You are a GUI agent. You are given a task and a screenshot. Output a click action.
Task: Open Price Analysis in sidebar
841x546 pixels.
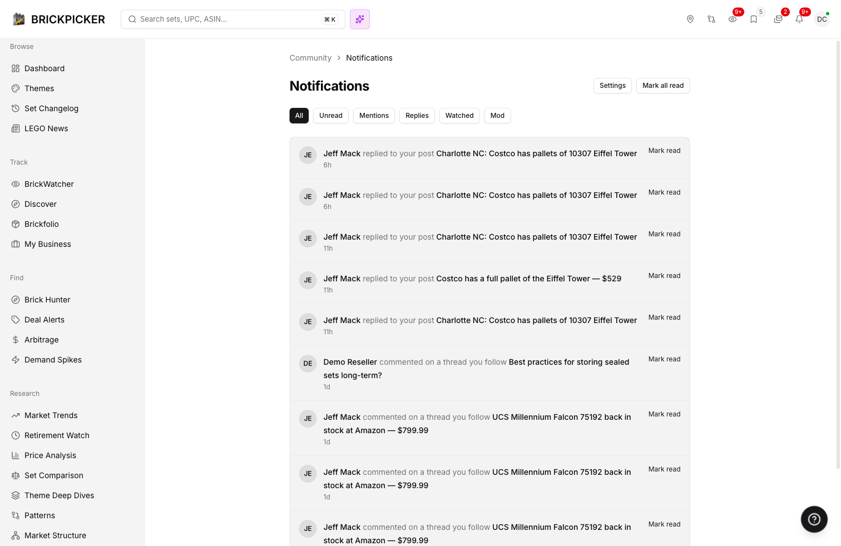point(72,455)
